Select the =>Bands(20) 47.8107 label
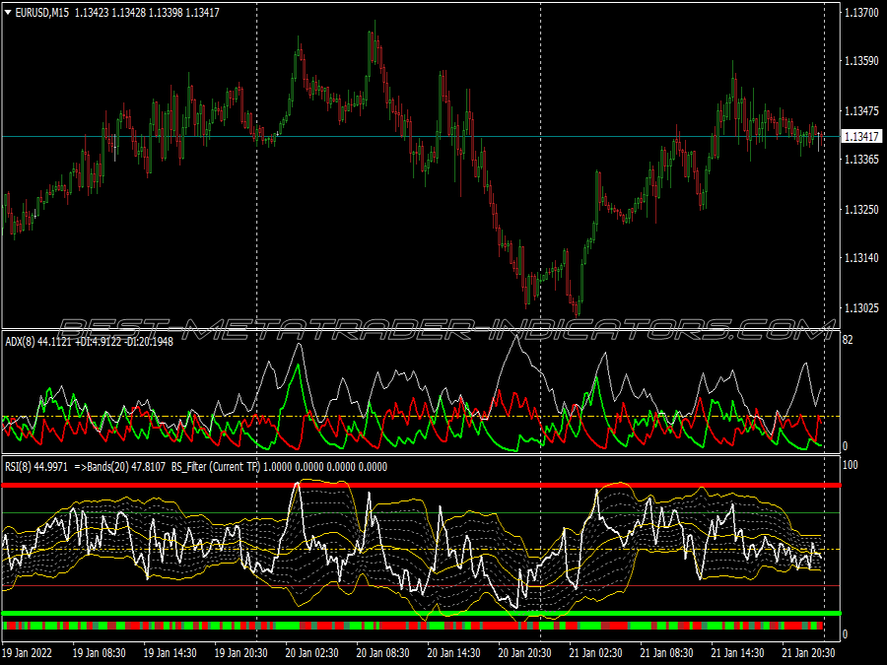This screenshot has height=665, width=887. tap(120, 467)
